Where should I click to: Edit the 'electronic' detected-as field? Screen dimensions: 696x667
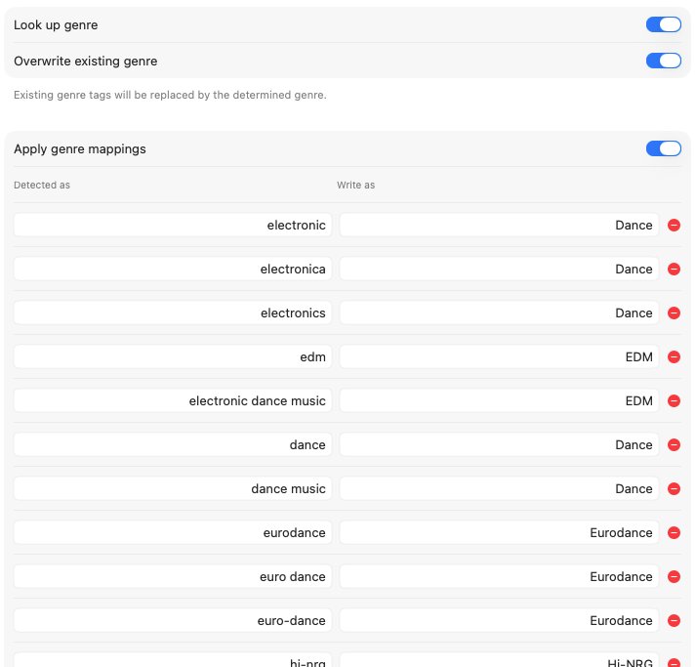coord(173,226)
